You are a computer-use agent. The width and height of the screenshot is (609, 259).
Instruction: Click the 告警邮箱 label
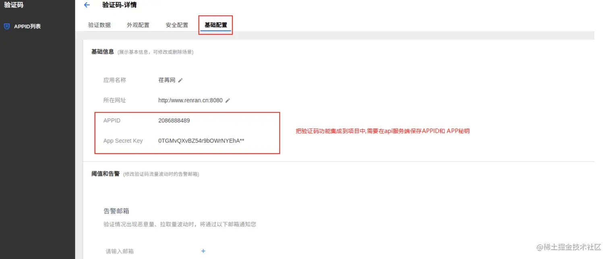116,211
